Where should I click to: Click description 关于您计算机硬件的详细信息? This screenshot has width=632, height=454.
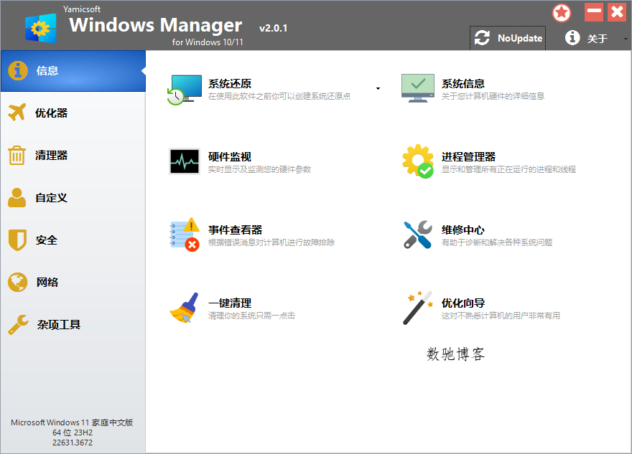493,96
